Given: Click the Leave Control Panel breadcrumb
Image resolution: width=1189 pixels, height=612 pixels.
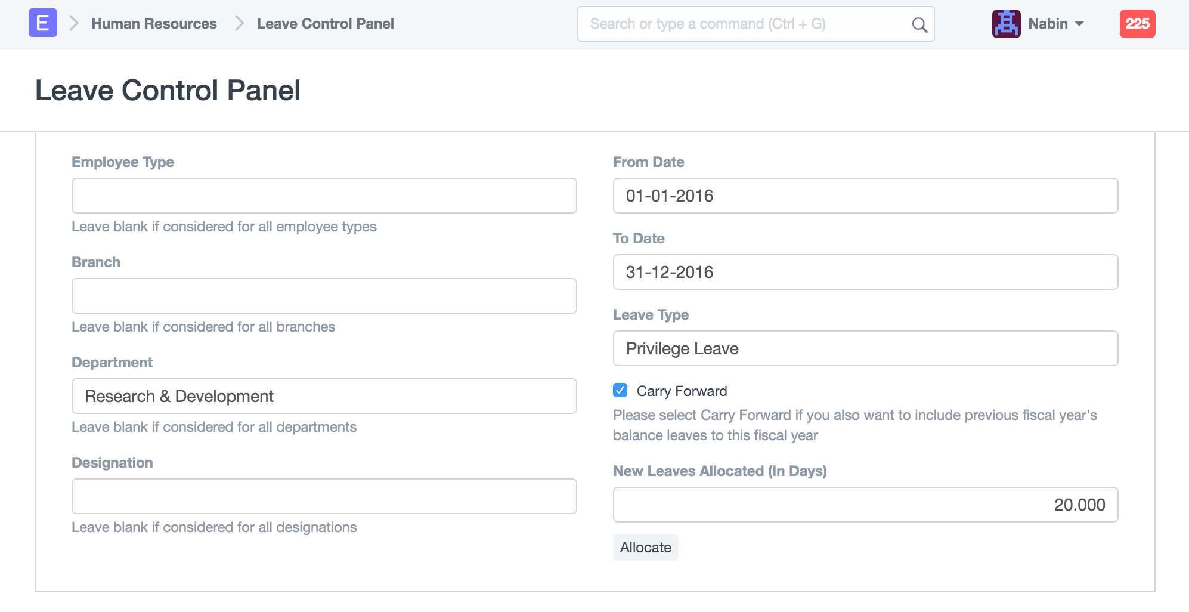Looking at the screenshot, I should [x=325, y=24].
